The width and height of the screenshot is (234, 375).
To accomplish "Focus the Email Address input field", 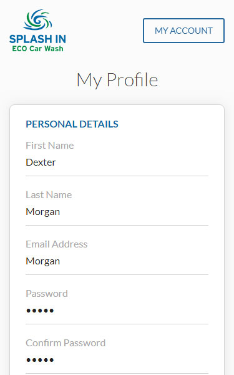I will tap(117, 261).
